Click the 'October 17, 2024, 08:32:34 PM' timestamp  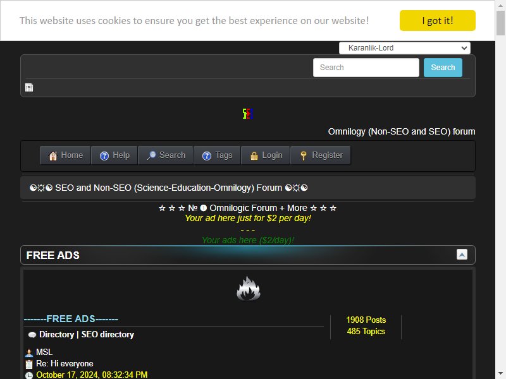point(92,375)
